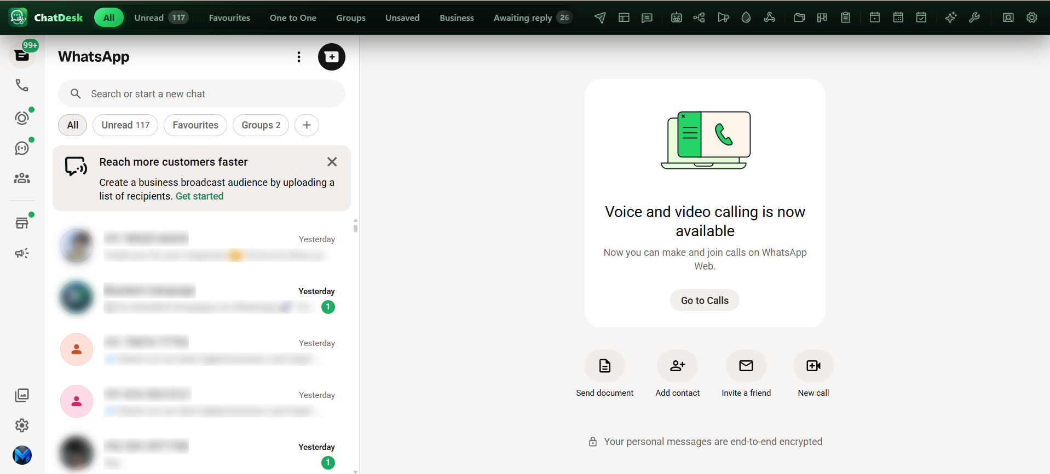The image size is (1050, 474).
Task: Toggle the Groups 2 filter chip
Action: (261, 125)
